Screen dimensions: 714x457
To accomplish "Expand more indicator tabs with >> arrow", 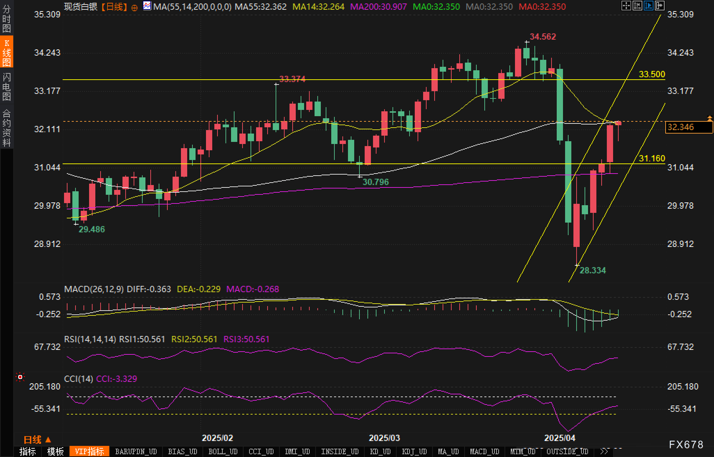I will click(604, 451).
